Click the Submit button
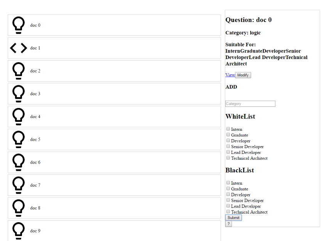The height and width of the screenshot is (241, 324). tap(233, 218)
